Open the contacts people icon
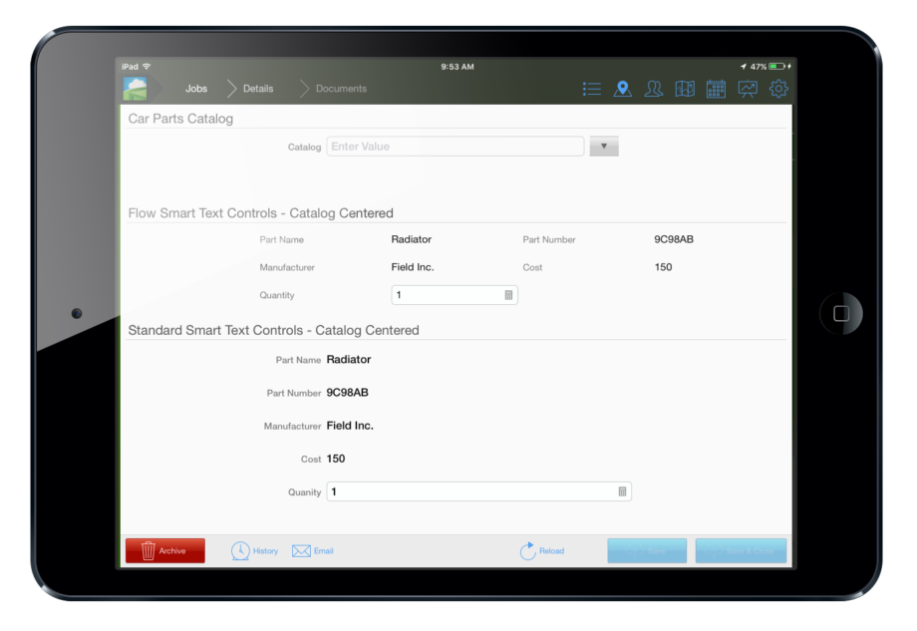Screen dimensions: 917x631 (653, 89)
